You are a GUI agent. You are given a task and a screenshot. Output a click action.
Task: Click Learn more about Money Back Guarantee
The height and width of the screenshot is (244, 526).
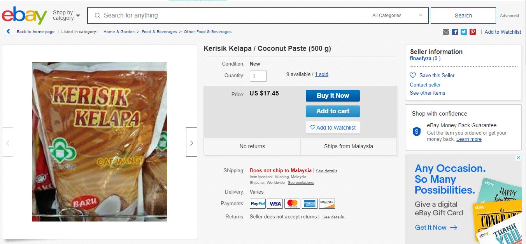(x=469, y=139)
